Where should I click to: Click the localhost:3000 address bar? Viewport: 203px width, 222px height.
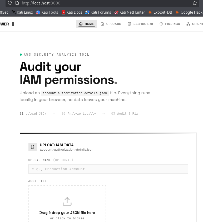(102, 3)
